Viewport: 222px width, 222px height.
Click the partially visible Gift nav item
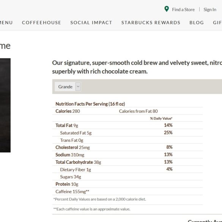(217, 23)
